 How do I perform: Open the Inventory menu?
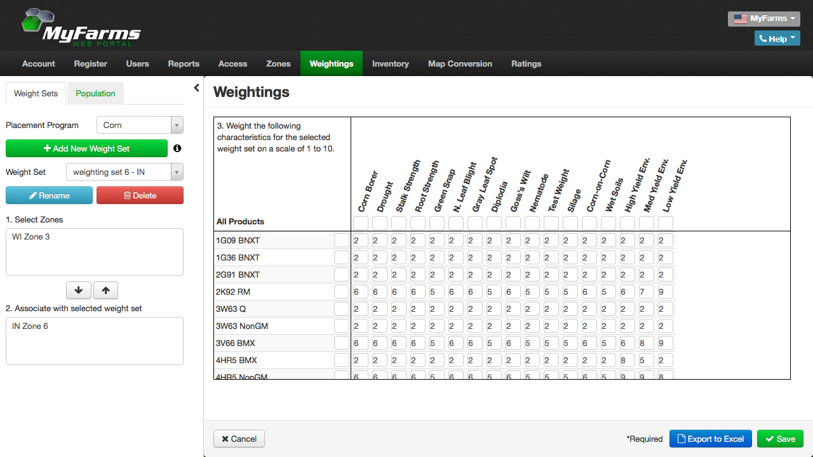point(391,63)
